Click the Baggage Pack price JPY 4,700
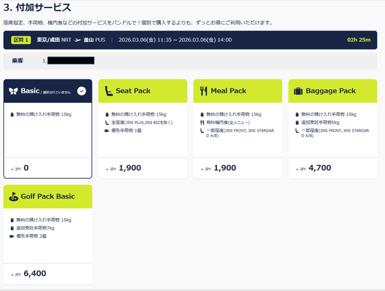 pos(320,168)
